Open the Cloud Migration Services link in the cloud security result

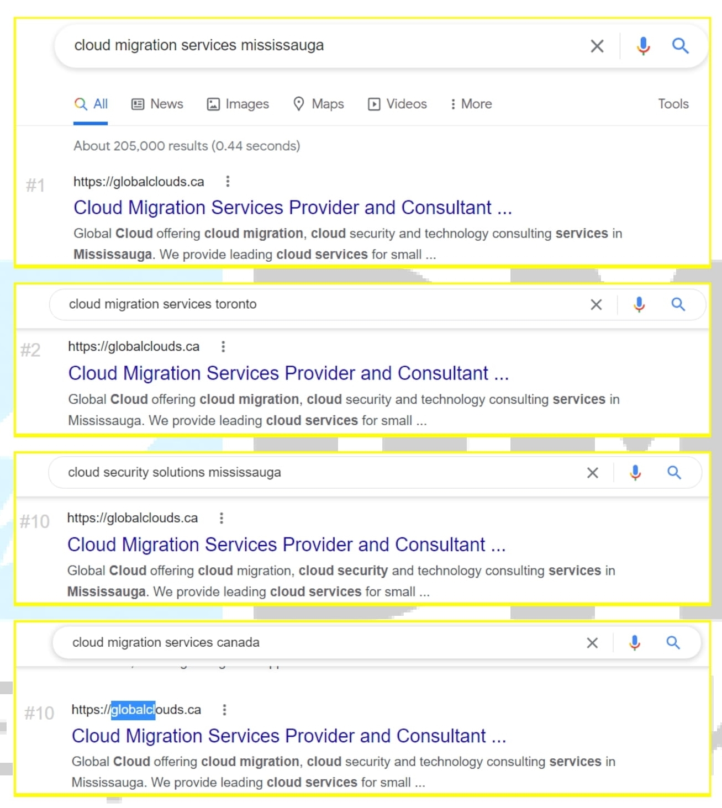[286, 545]
